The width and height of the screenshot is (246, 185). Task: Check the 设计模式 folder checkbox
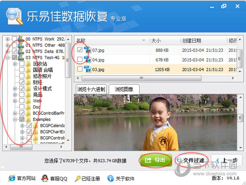coord(22,88)
